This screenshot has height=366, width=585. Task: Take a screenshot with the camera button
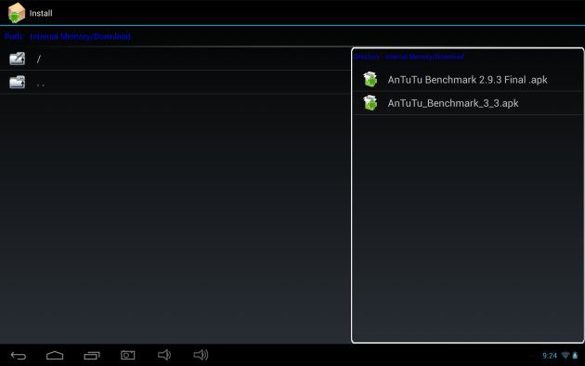tap(128, 355)
